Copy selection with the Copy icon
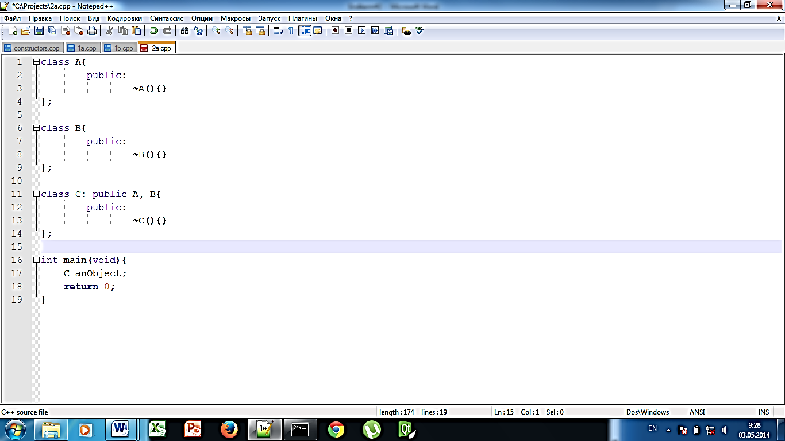This screenshot has height=441, width=785. [x=122, y=30]
